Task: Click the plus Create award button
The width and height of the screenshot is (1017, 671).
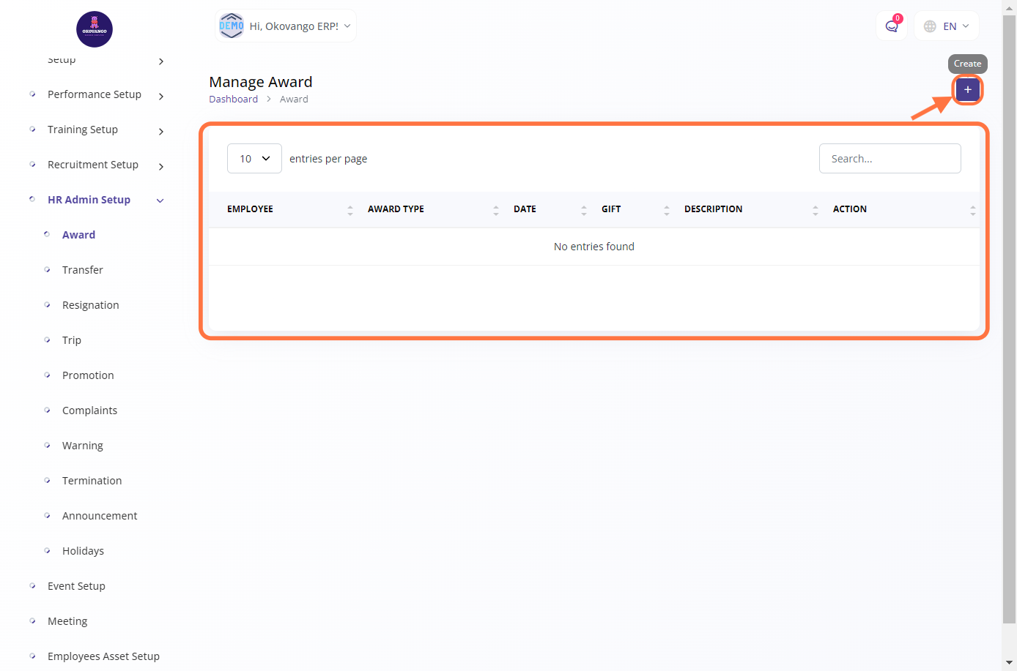Action: tap(967, 89)
